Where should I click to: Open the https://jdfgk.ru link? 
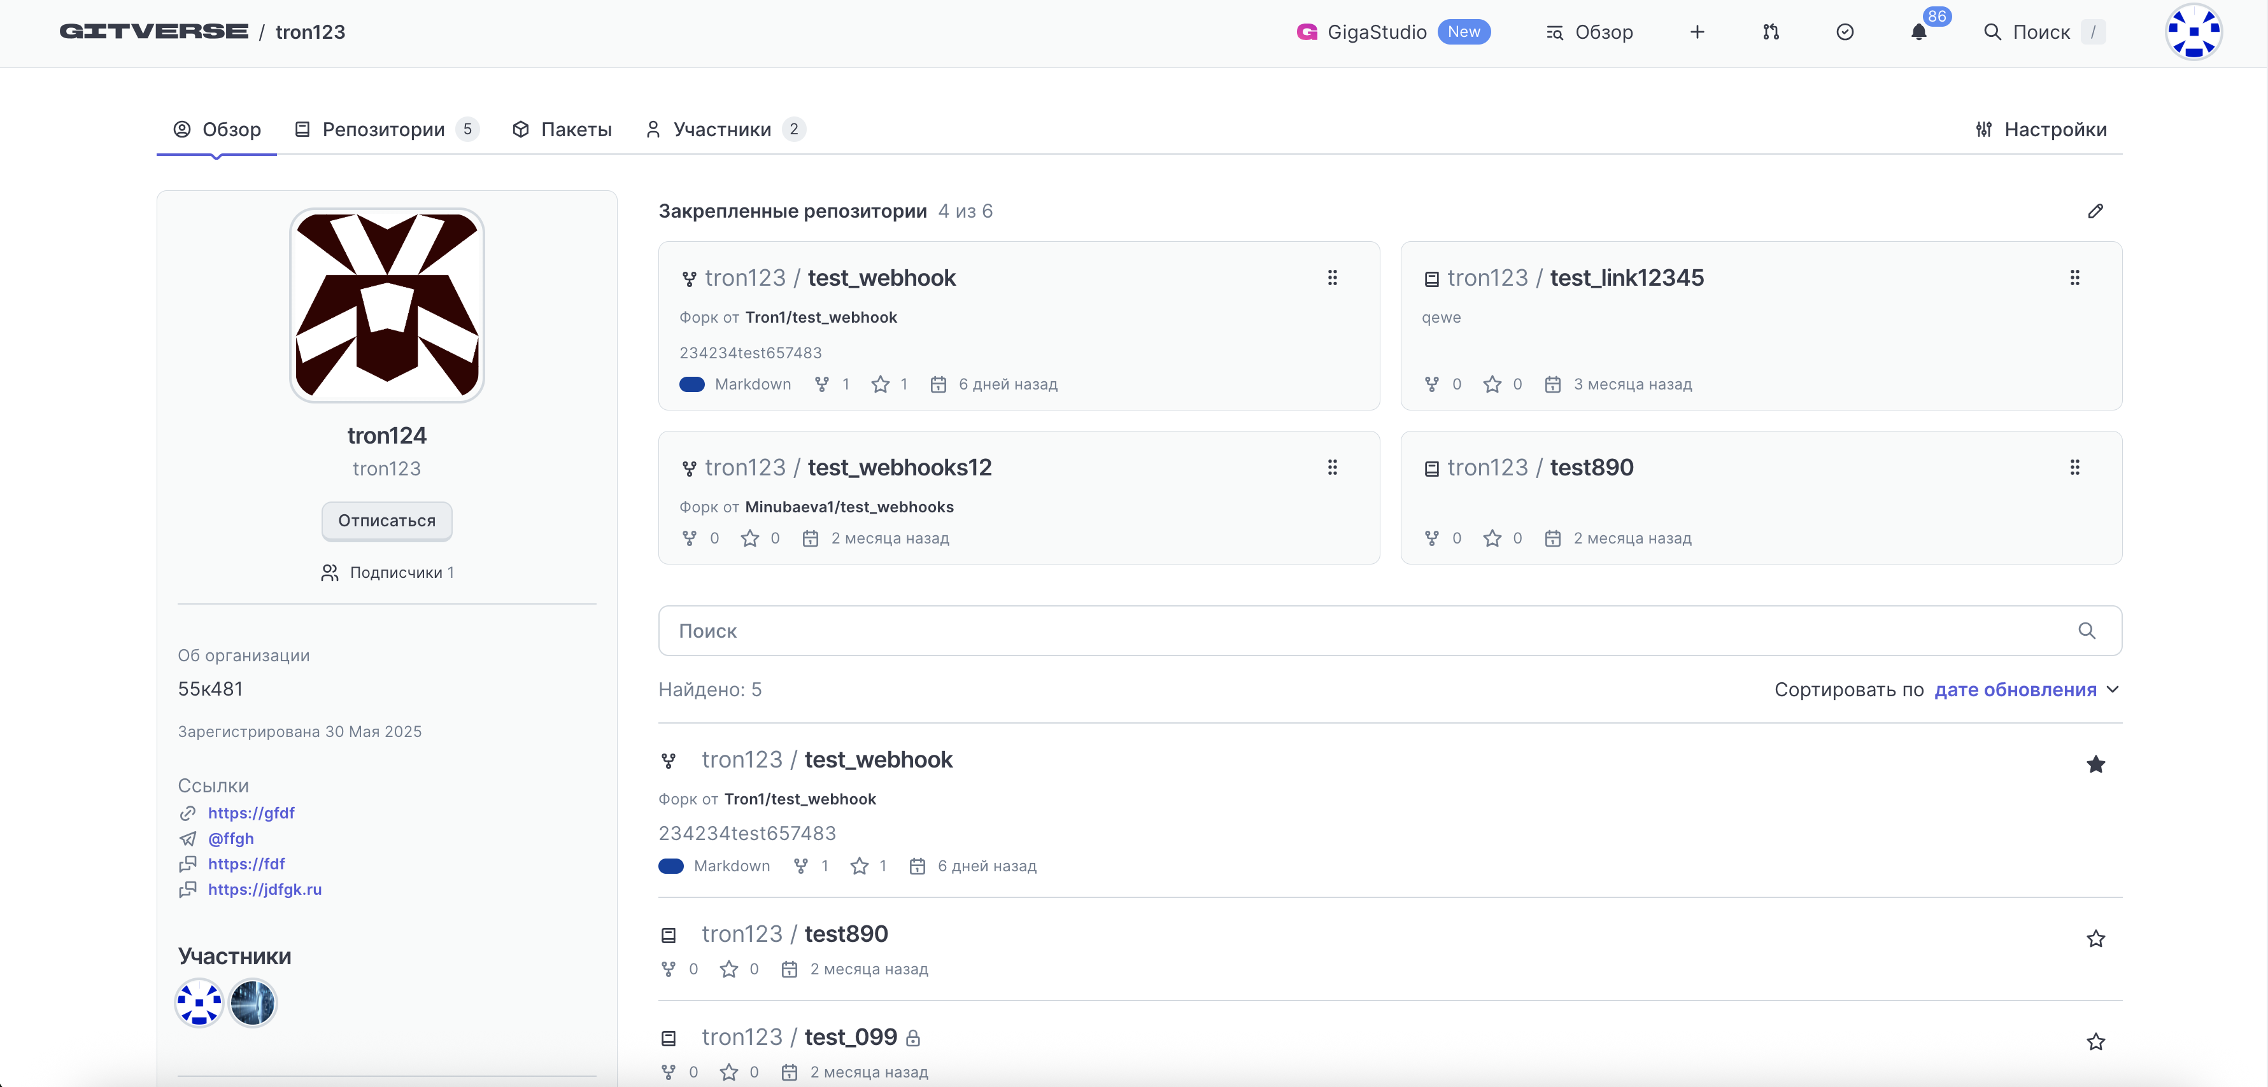point(264,890)
